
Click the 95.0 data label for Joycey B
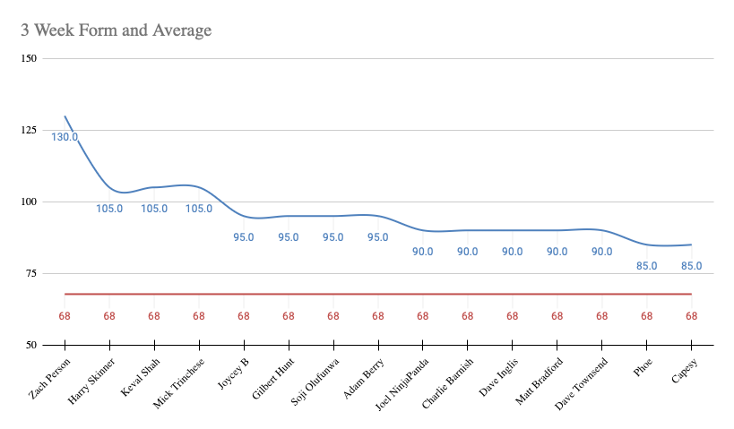click(x=244, y=237)
